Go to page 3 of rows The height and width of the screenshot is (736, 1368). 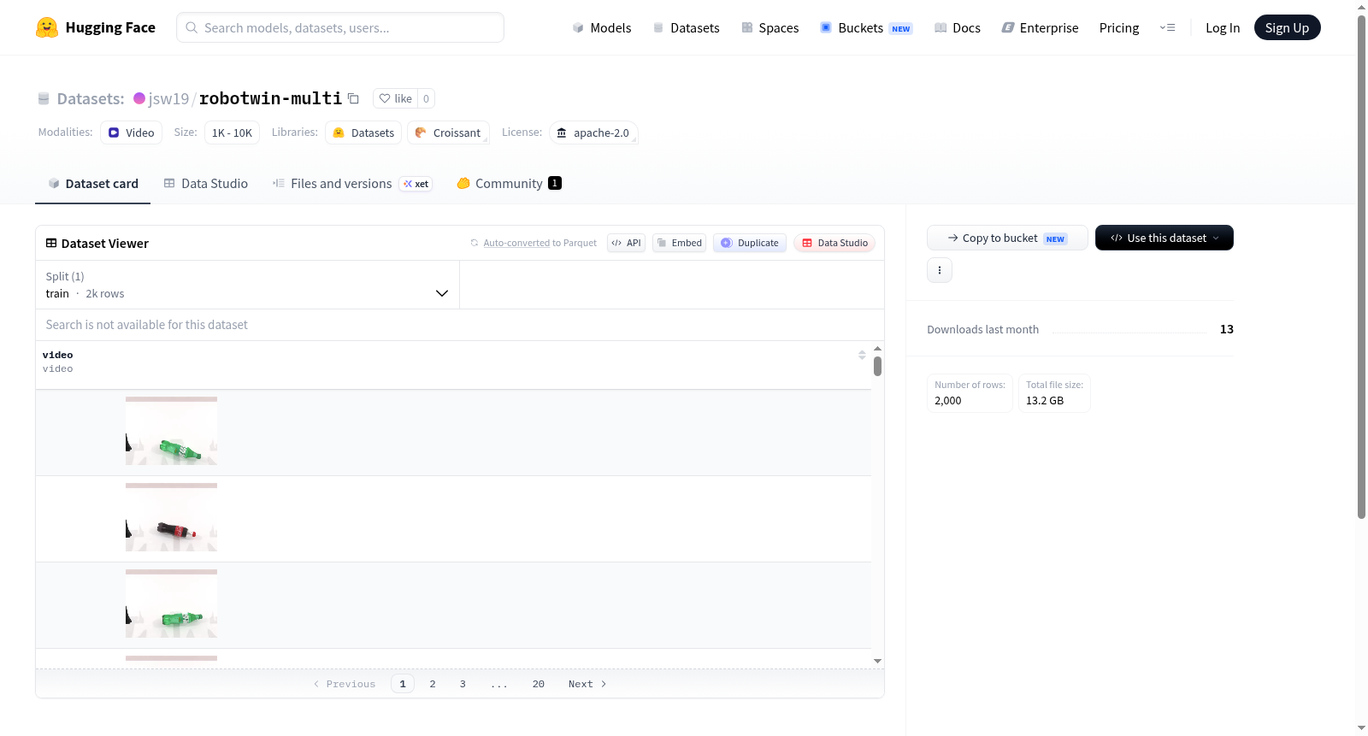click(463, 684)
